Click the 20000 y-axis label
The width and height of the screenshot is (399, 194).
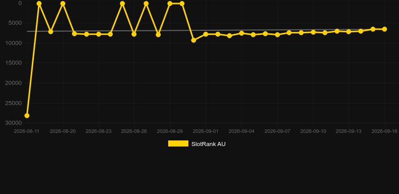[14, 83]
